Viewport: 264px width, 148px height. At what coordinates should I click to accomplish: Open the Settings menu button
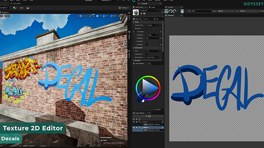tap(124, 8)
